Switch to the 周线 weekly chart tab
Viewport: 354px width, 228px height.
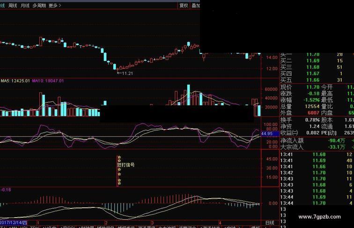click(13, 6)
